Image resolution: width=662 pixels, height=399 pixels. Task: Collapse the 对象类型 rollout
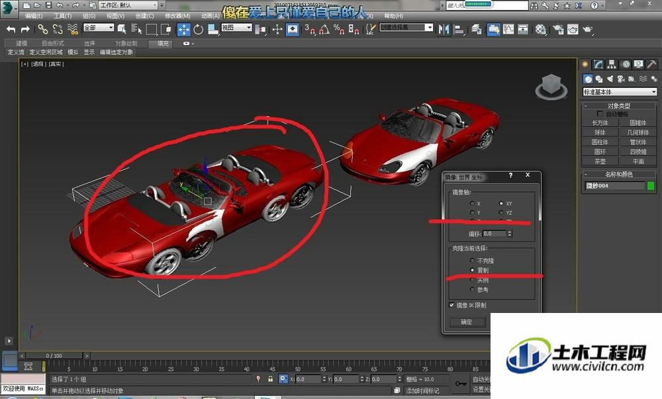pos(620,105)
